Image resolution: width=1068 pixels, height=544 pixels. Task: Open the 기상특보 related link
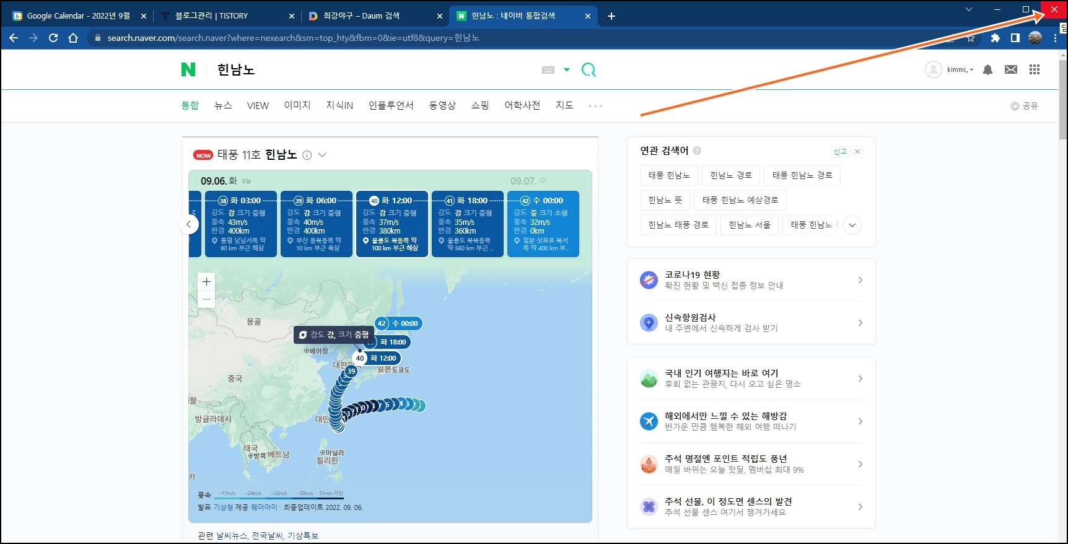click(303, 536)
